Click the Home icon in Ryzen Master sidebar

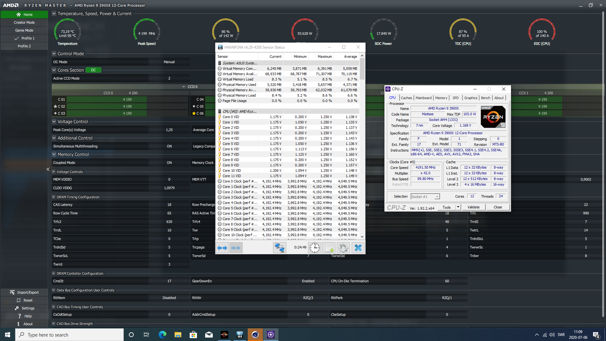19,15
